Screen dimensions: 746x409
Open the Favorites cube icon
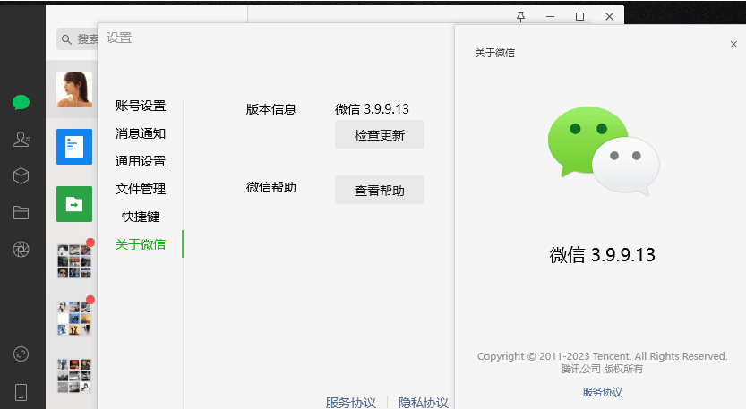pyautogui.click(x=21, y=175)
